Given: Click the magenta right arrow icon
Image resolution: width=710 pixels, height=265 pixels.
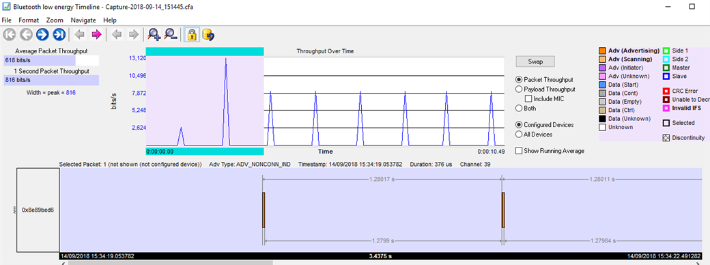Looking at the screenshot, I should (96, 34).
